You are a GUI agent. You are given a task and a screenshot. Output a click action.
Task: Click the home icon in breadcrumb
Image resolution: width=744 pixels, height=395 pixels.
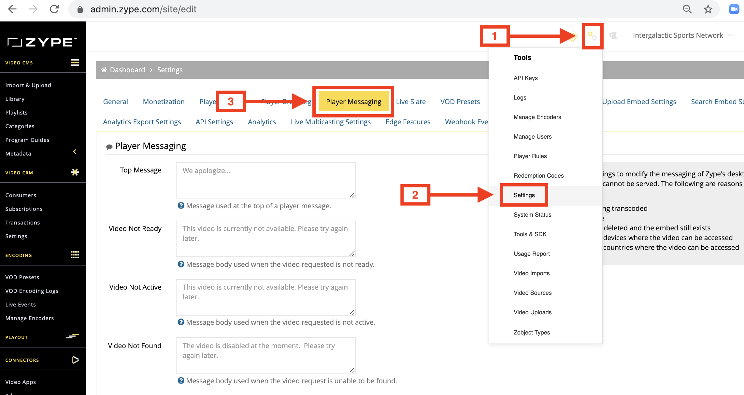click(104, 70)
